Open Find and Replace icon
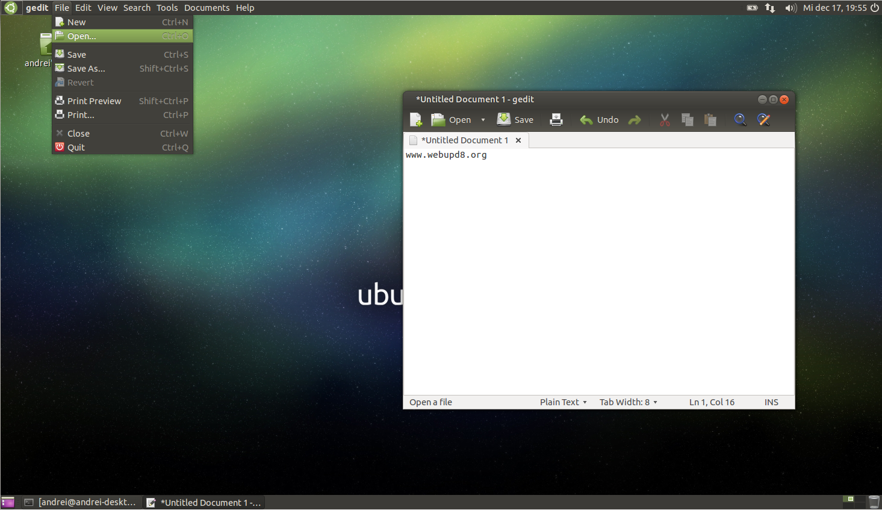The image size is (882, 510). pyautogui.click(x=763, y=119)
